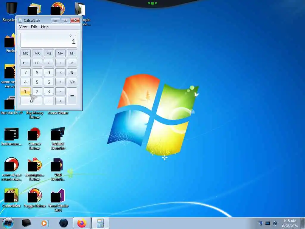305x229 pixels.
Task: Click the Calculator display field
Action: tap(49, 40)
